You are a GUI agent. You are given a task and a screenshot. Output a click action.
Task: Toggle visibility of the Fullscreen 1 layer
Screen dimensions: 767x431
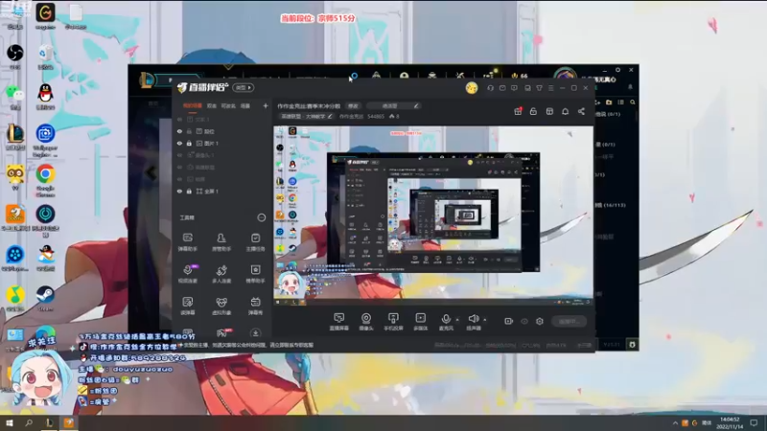(179, 191)
